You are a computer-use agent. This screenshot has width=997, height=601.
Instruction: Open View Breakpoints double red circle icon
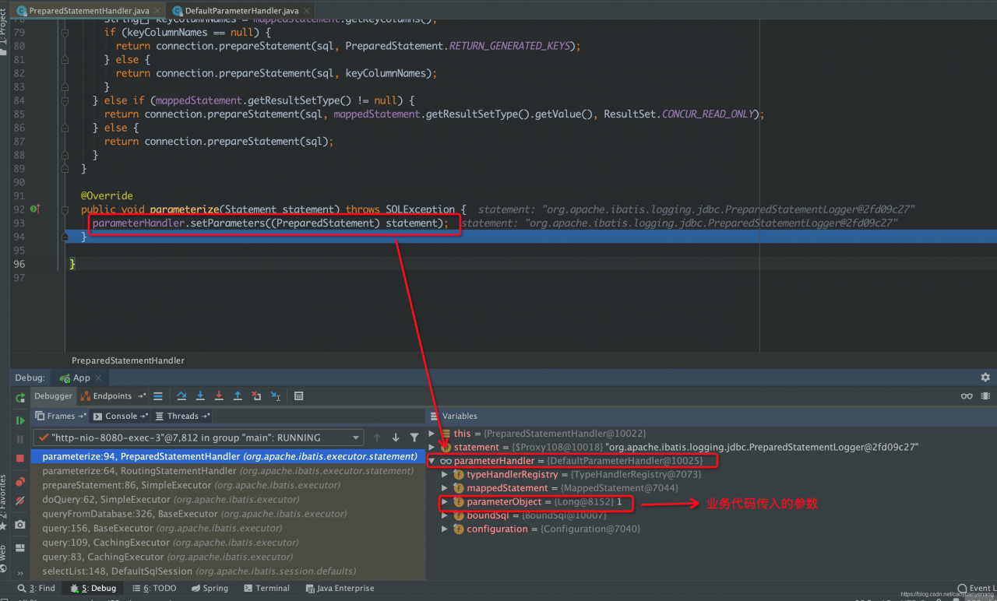(20, 482)
